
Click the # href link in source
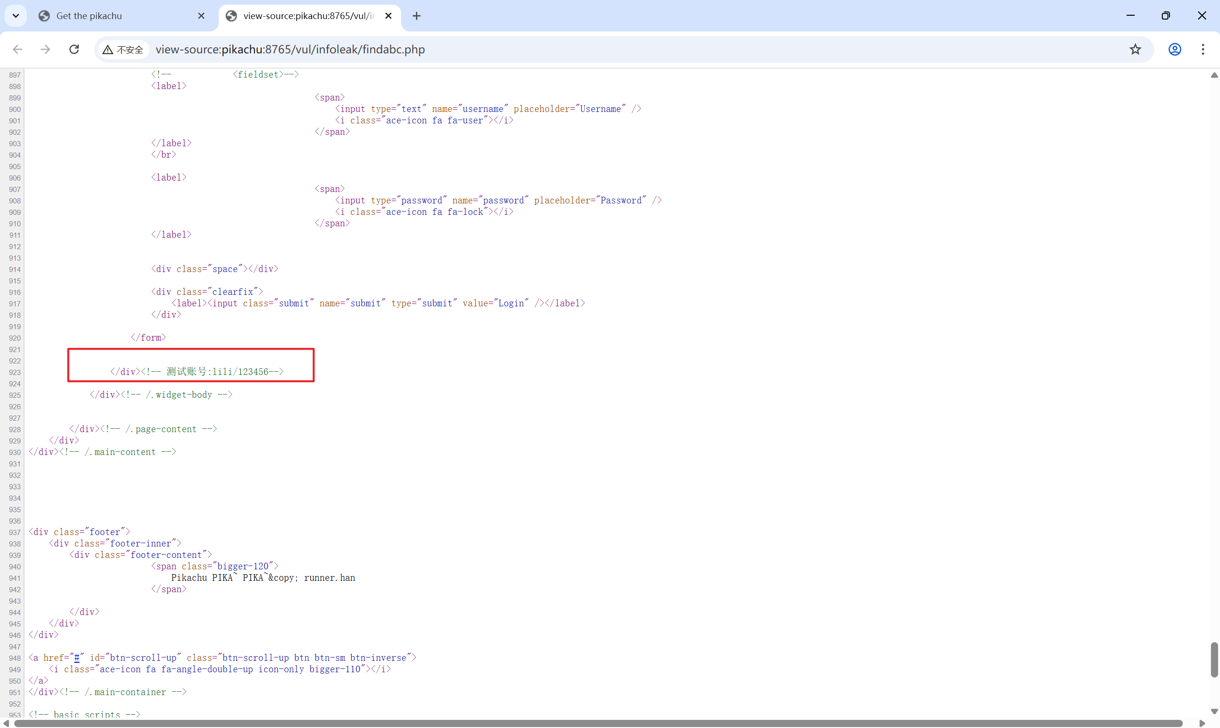pyautogui.click(x=77, y=658)
